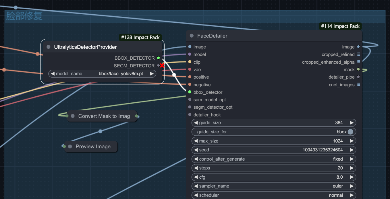Screen dimensions: 390x199
Task: Select the FaceDetailer model input port
Action: (x=190, y=54)
